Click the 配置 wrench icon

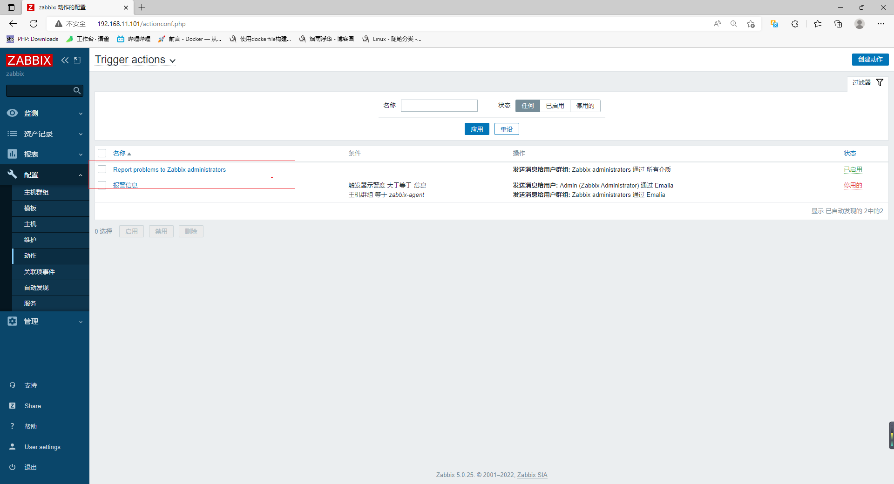click(x=13, y=175)
